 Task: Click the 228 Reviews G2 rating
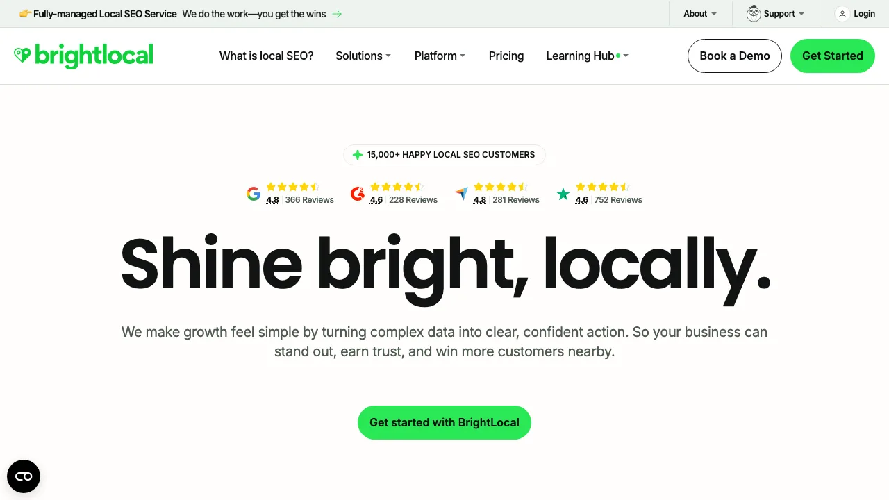(413, 200)
